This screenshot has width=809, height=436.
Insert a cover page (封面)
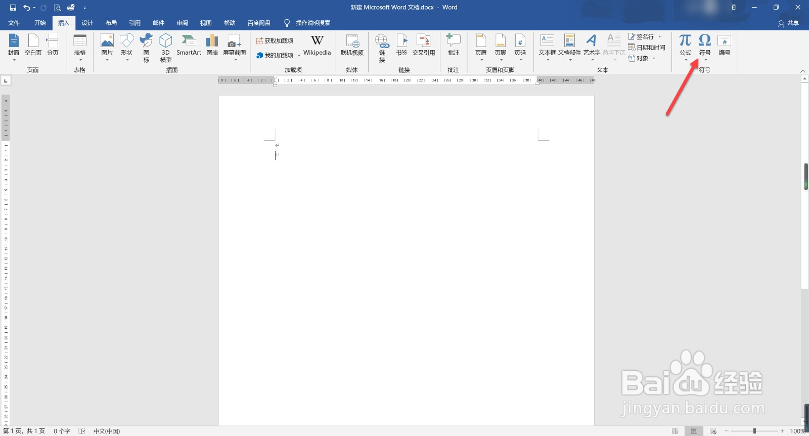14,48
